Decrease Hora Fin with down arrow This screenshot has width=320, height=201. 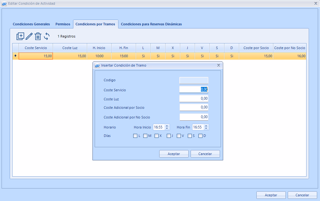206,128
